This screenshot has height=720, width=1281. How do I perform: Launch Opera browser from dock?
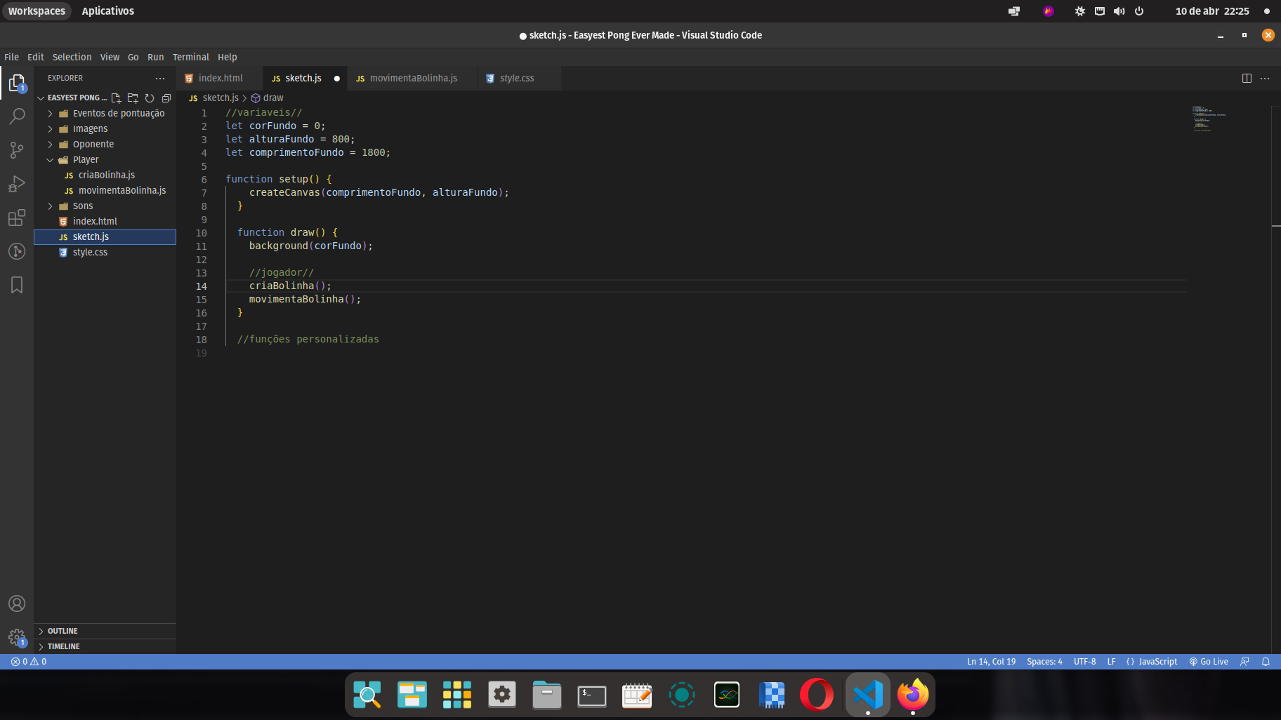817,695
